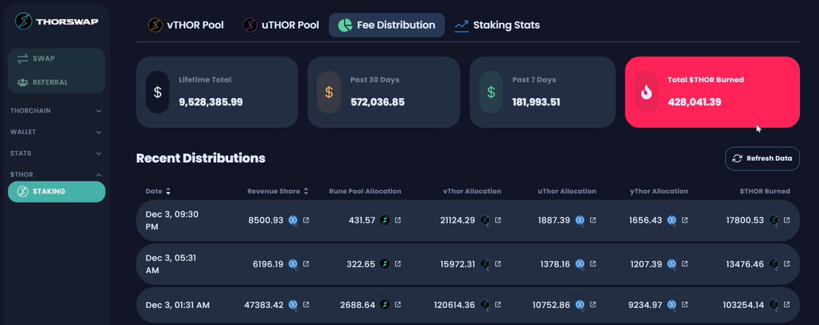Open external link for 21124.29 vThor allocation
The width and height of the screenshot is (819, 325).
(498, 220)
